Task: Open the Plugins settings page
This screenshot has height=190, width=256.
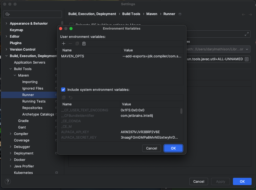Action: click(16, 43)
